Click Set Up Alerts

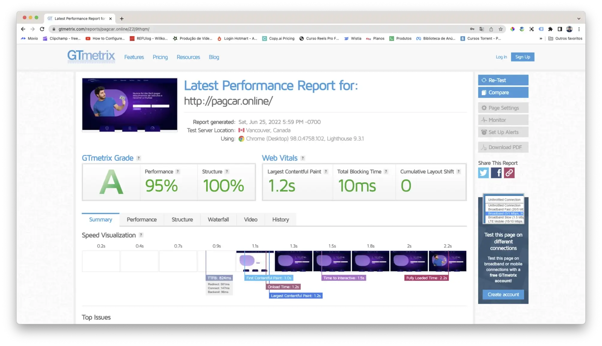(503, 132)
